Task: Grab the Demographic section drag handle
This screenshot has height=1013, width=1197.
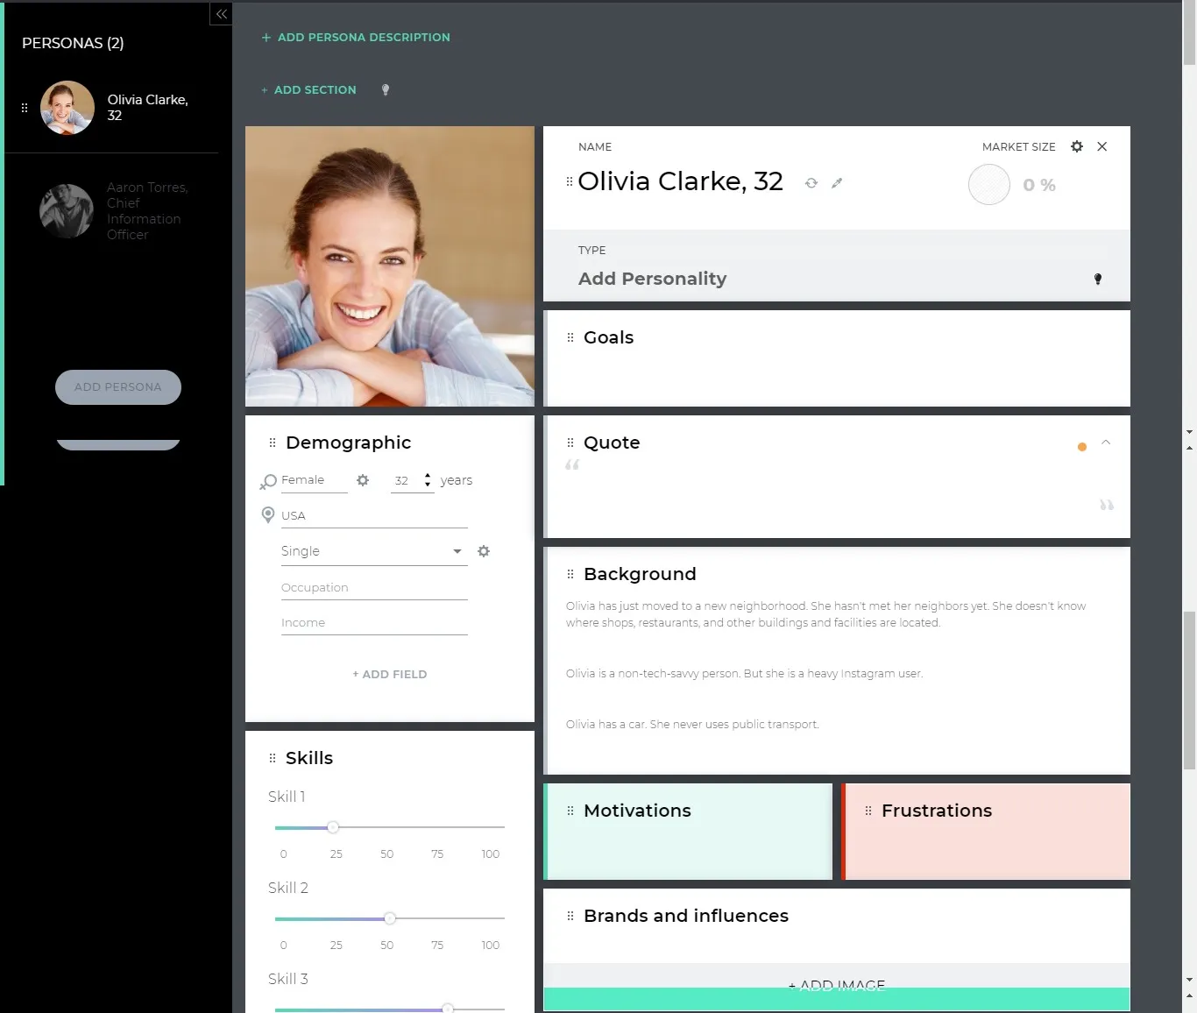Action: [x=273, y=443]
